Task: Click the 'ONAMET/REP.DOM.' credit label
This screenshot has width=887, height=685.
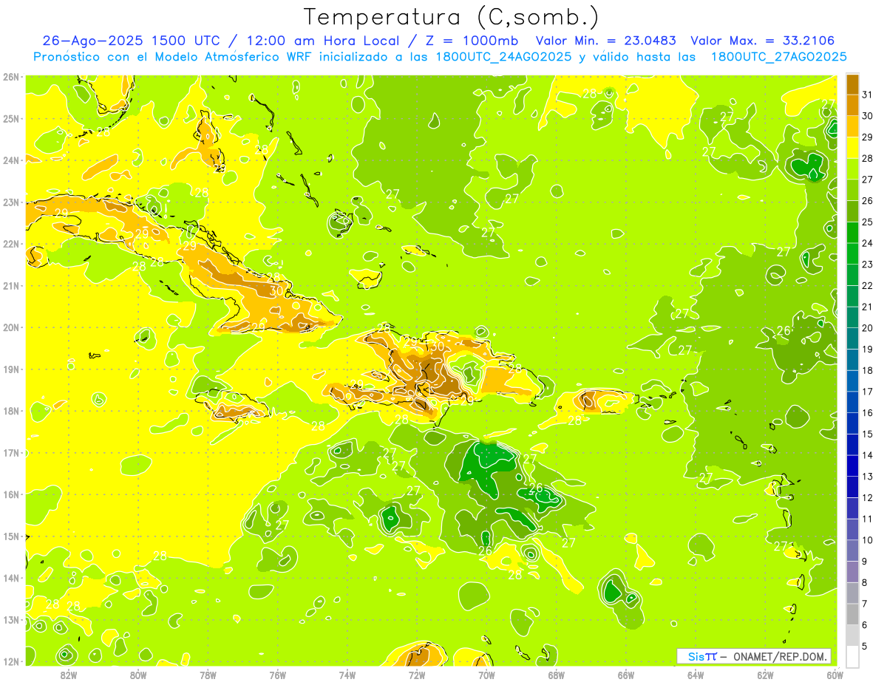Action: coord(781,656)
